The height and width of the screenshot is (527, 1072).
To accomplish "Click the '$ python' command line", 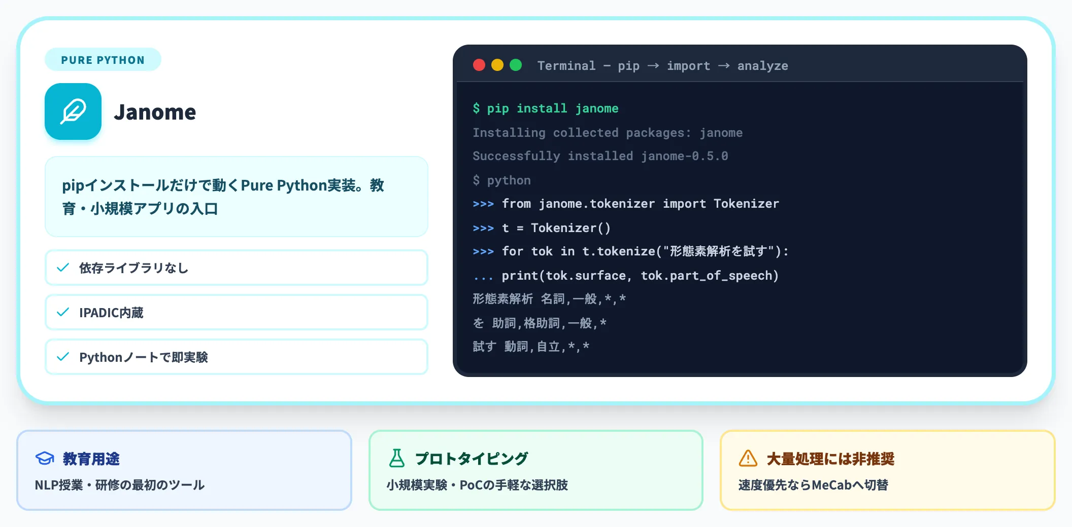I will [501, 180].
